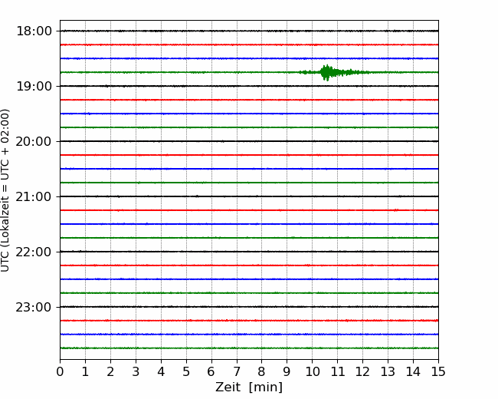Screen dimensions: 498x399
Task: Click the UTC Lokalzeit y-axis title
Action: coord(5,190)
